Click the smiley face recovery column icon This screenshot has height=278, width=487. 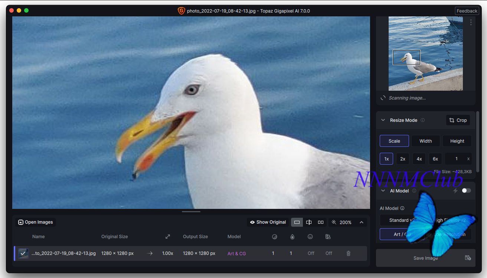point(310,237)
